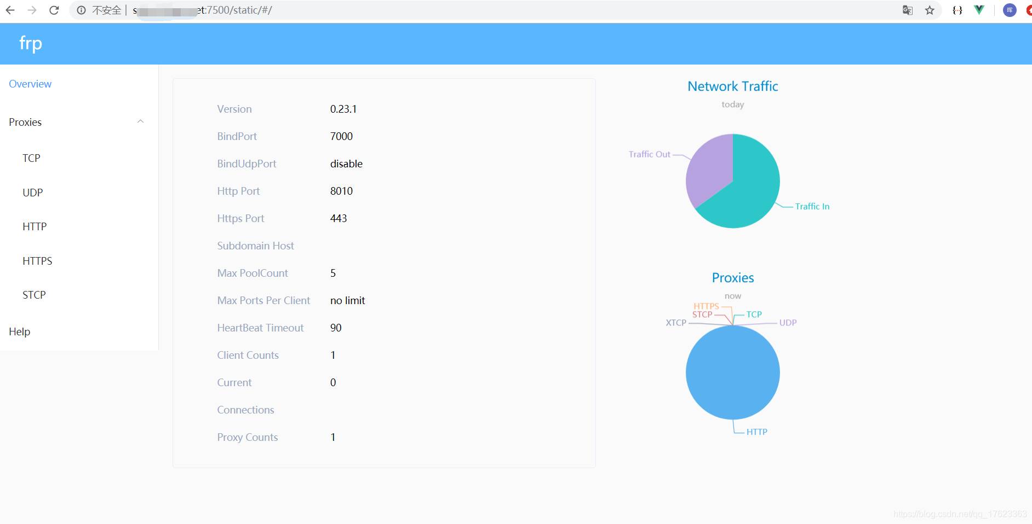Open the purple profile avatar icon
This screenshot has height=524, width=1032.
tap(1010, 10)
